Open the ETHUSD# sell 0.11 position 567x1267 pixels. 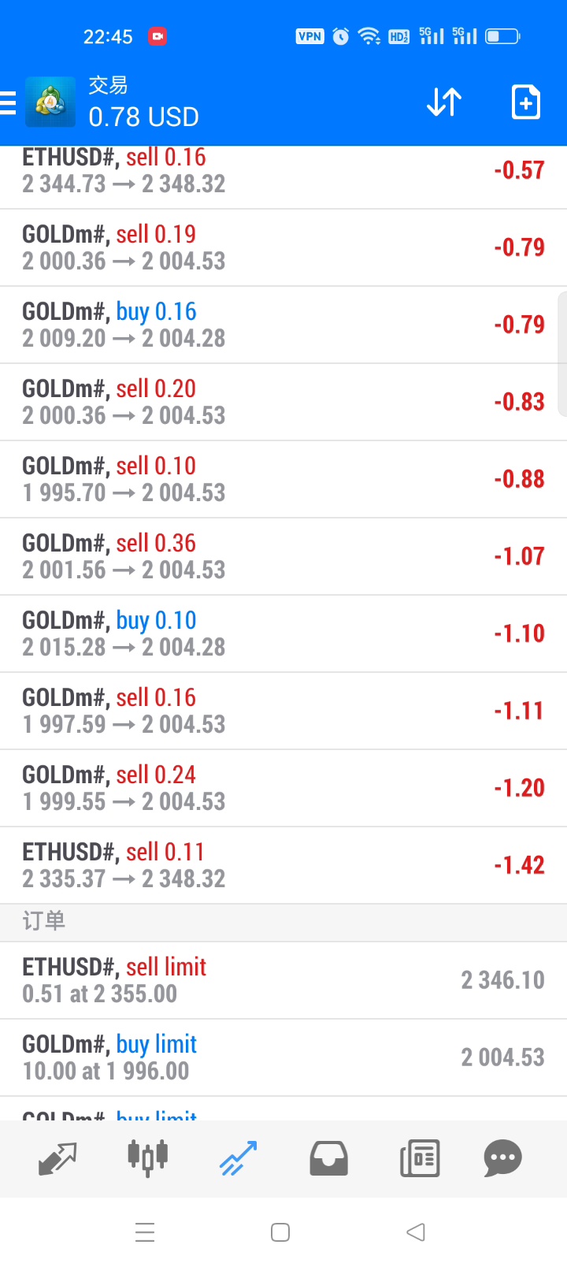pyautogui.click(x=283, y=865)
